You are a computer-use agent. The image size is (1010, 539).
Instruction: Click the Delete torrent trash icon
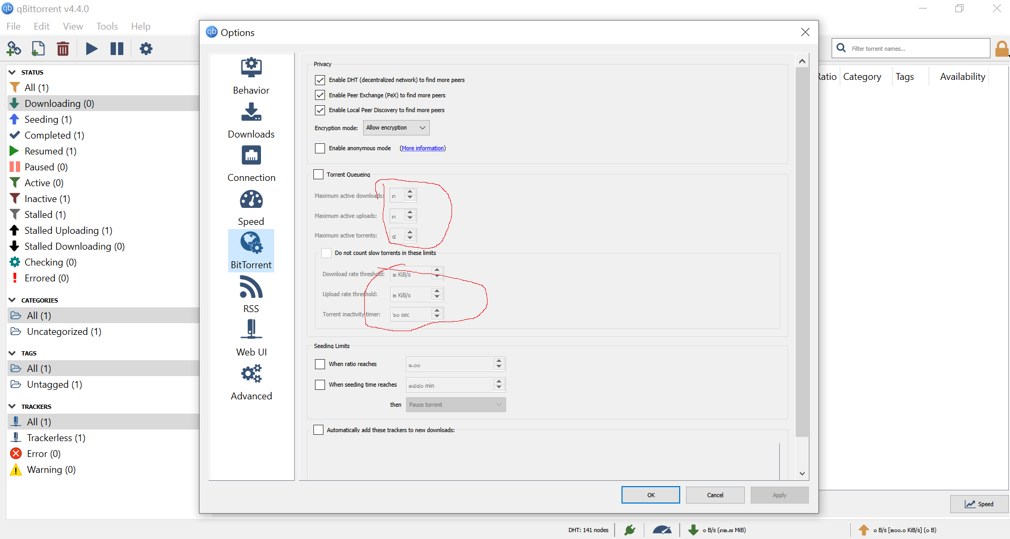[x=63, y=49]
